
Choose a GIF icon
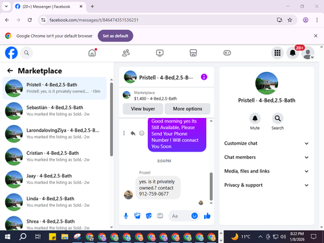tap(160, 216)
